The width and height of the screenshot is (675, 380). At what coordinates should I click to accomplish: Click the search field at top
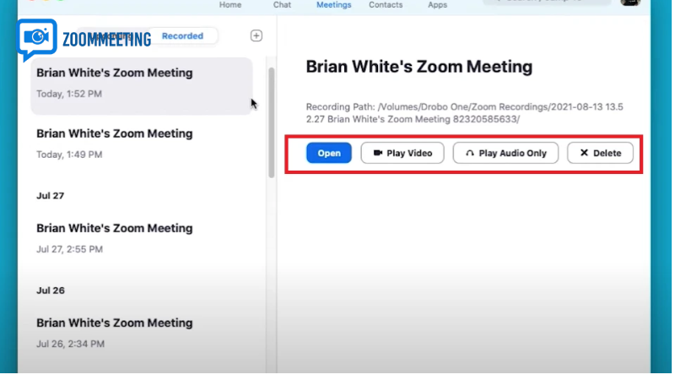click(547, 2)
